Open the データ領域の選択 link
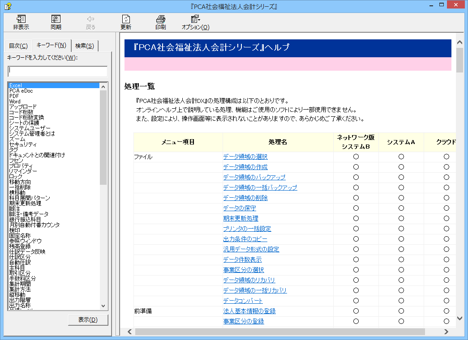This screenshot has height=340, width=468. click(x=245, y=157)
